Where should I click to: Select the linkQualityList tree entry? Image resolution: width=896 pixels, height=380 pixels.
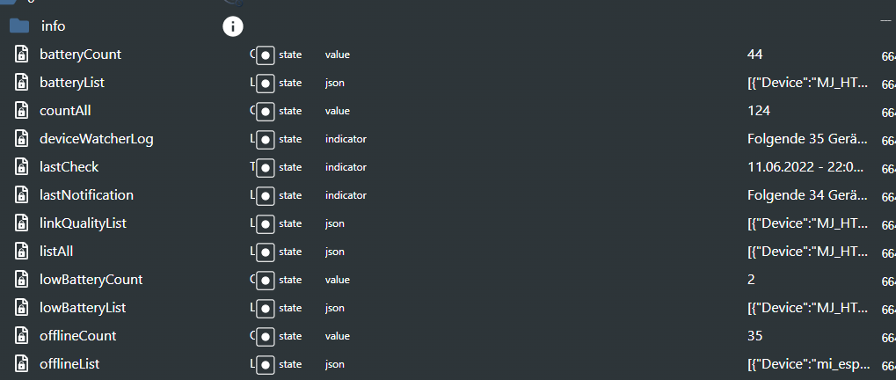[x=83, y=223]
